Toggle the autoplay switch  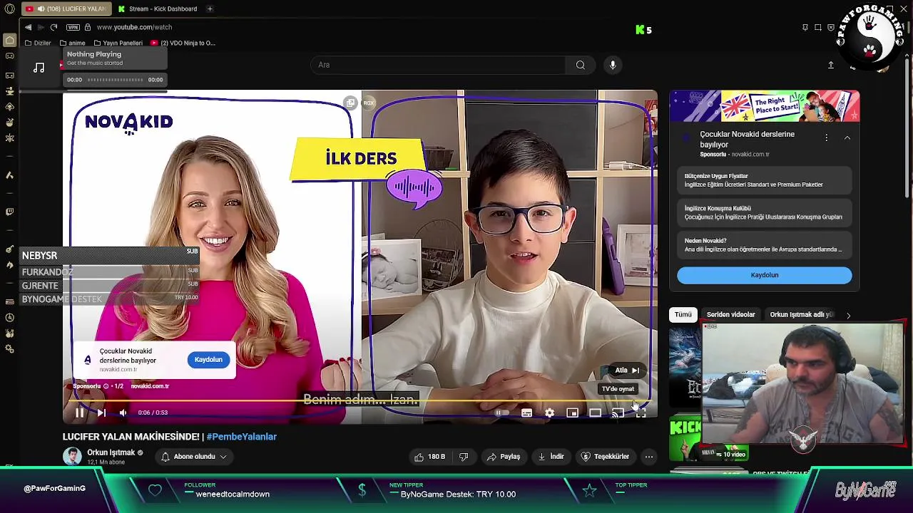[x=502, y=413]
